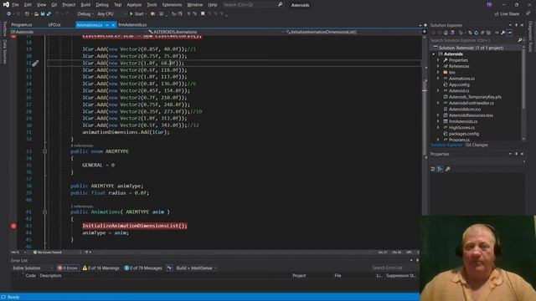
Task: Click the Live Share button
Action: point(507,14)
